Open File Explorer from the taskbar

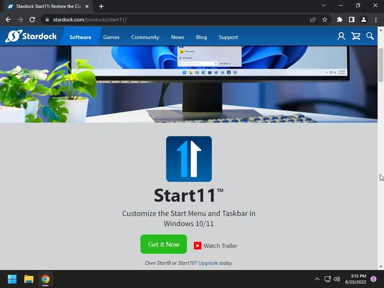point(28,279)
